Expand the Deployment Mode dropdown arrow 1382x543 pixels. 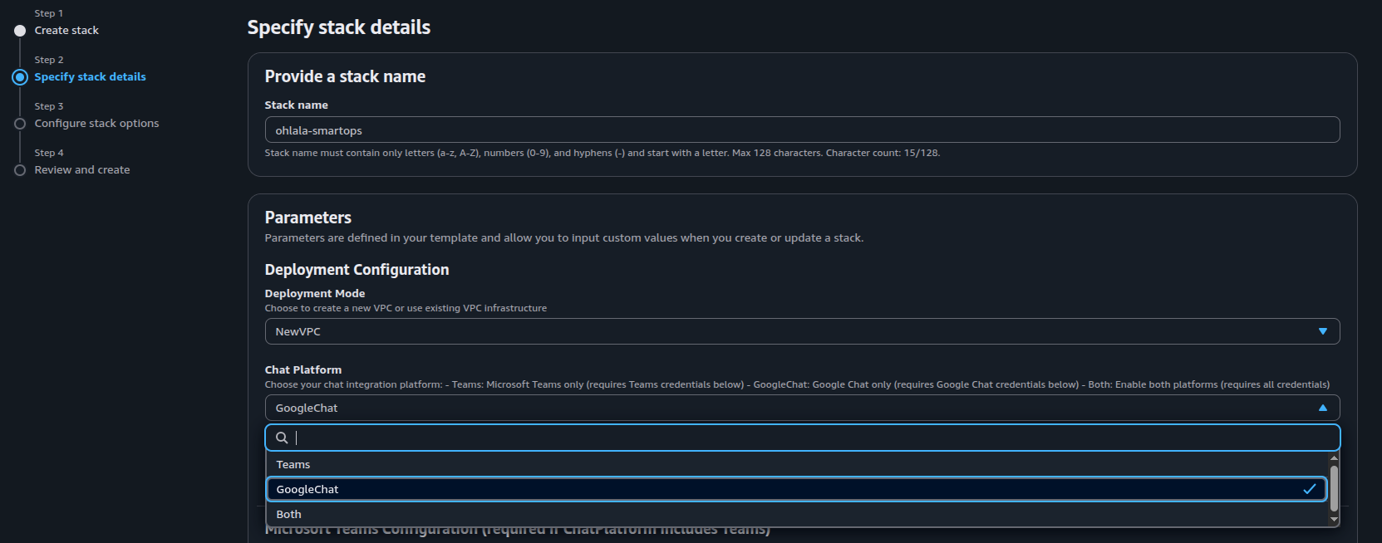[1322, 331]
